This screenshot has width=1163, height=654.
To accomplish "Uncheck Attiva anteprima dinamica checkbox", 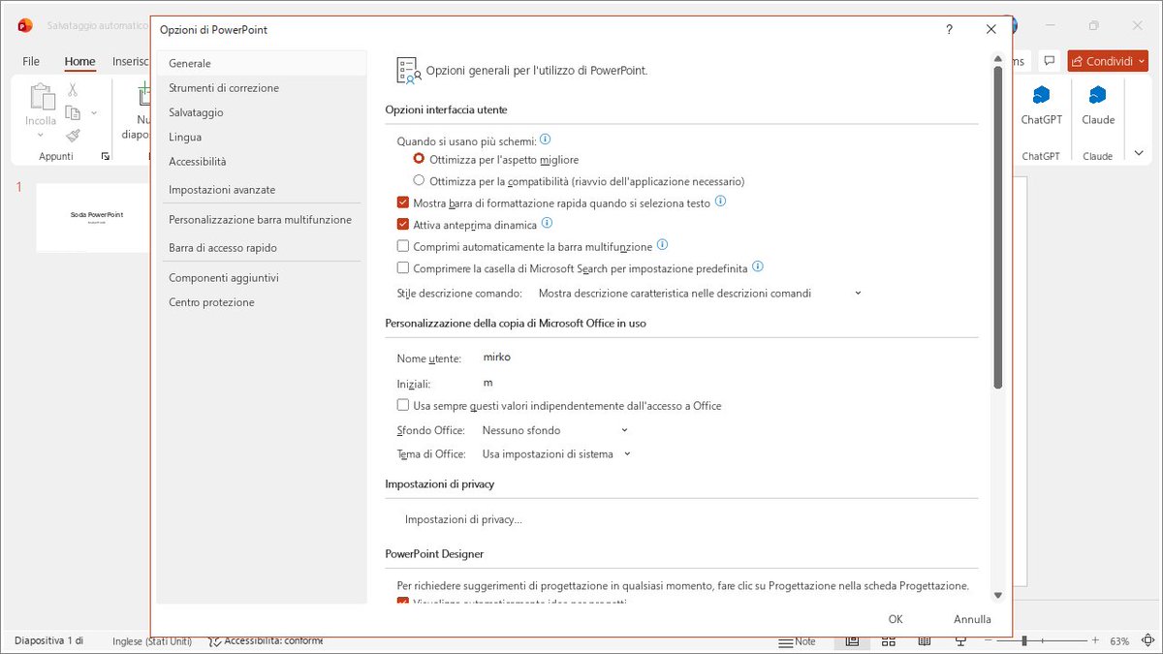I will click(x=403, y=225).
